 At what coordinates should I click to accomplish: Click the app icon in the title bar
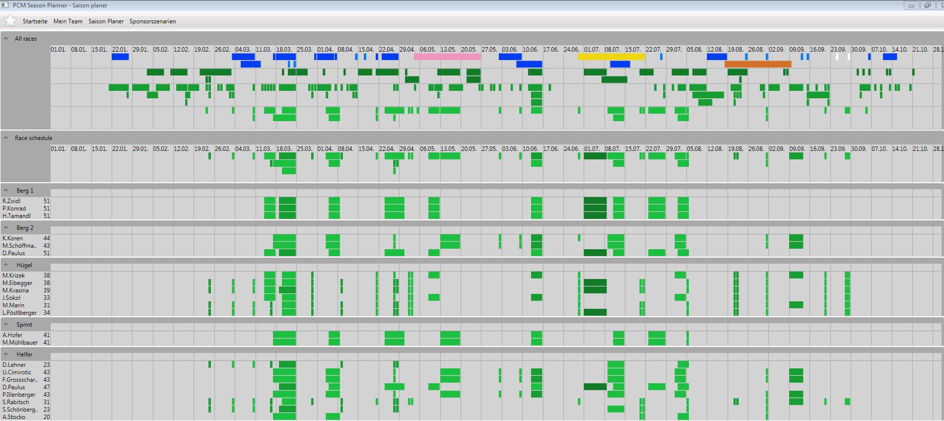tap(5, 5)
